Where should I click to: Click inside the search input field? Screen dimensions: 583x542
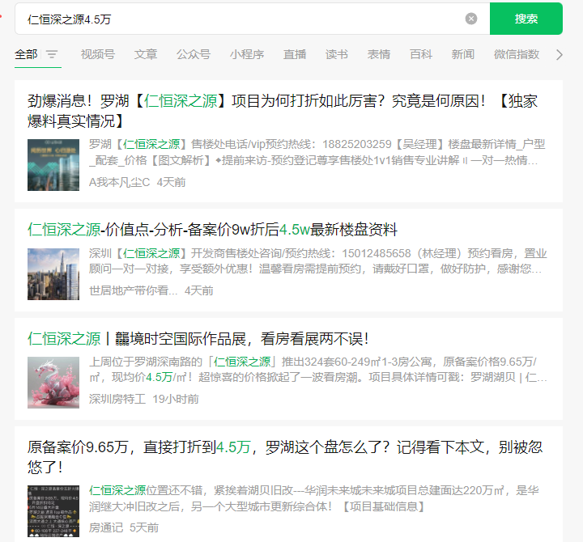[243, 19]
